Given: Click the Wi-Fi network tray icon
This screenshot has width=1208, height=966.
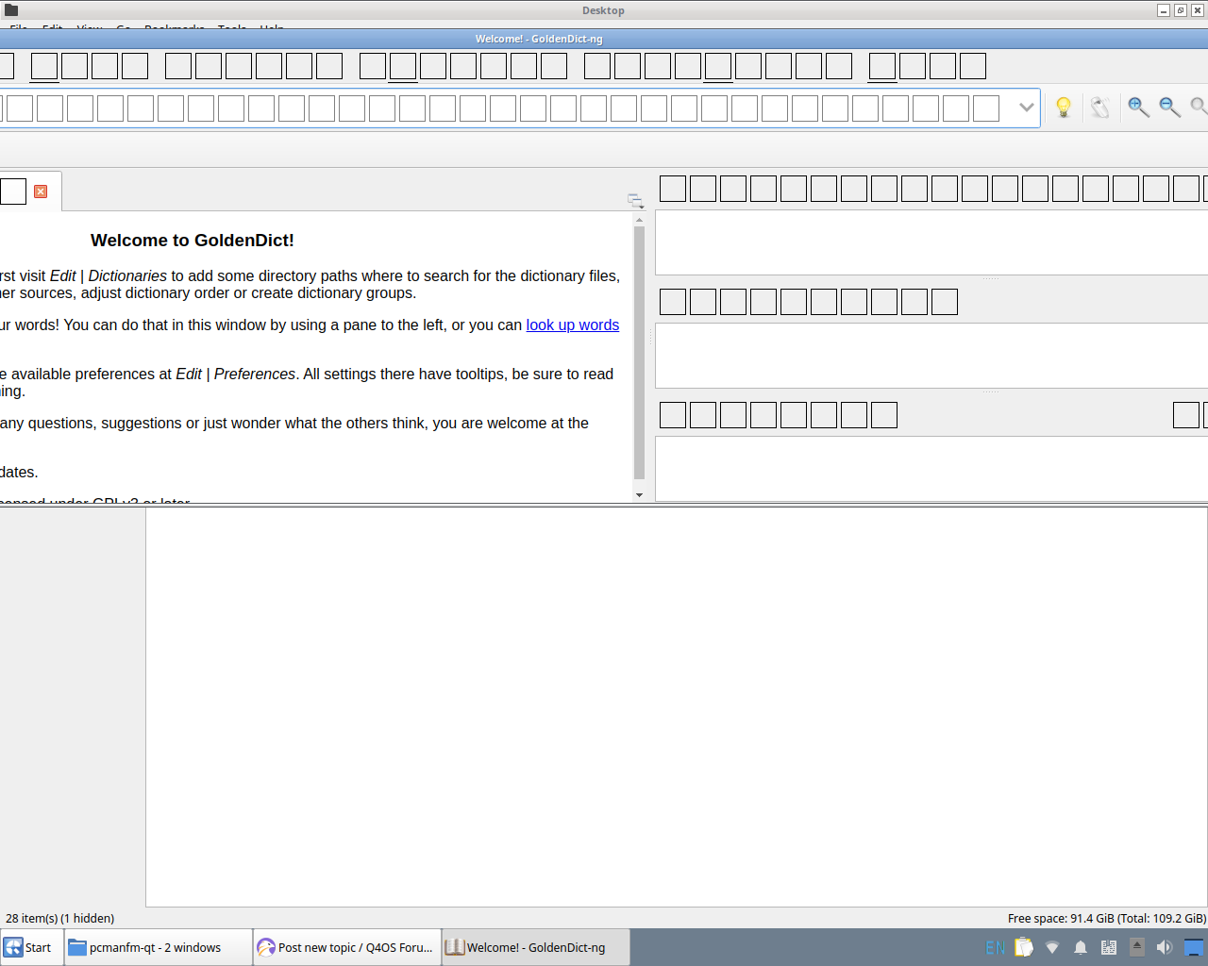Looking at the screenshot, I should pyautogui.click(x=1052, y=947).
